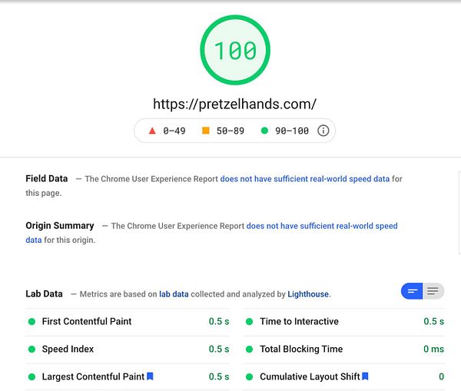Screen dimensions: 461x391
Task: Open the Lighthouse link
Action: (308, 294)
